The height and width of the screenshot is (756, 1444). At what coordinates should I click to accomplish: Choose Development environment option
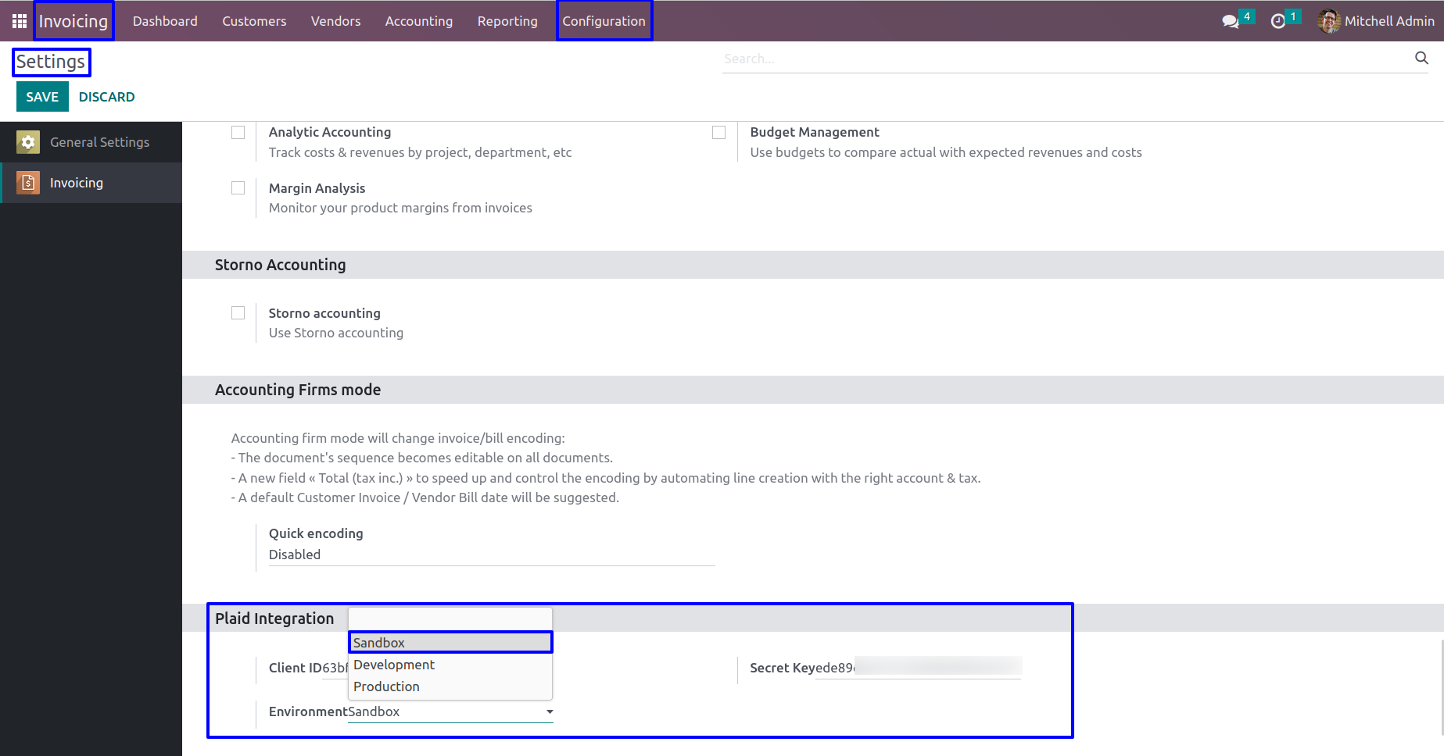coord(450,665)
